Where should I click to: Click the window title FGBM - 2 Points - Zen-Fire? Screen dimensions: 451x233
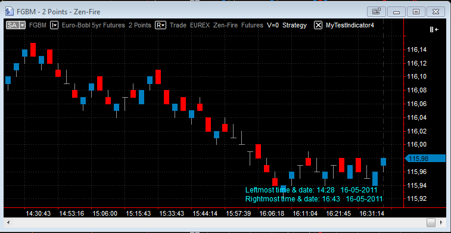(x=58, y=12)
